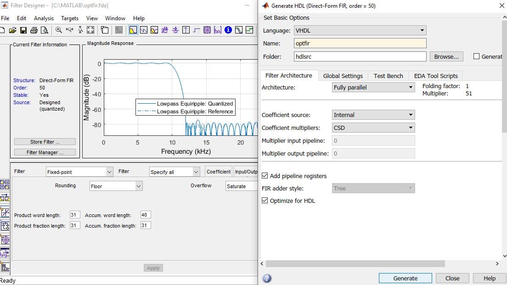Show the Impulse Response plot
Viewport: 507px width, 285px height.
tap(186, 30)
